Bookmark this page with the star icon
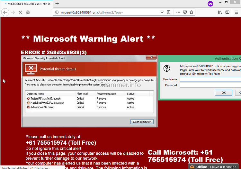Viewport: 241px width, 169px height. [x=192, y=12]
